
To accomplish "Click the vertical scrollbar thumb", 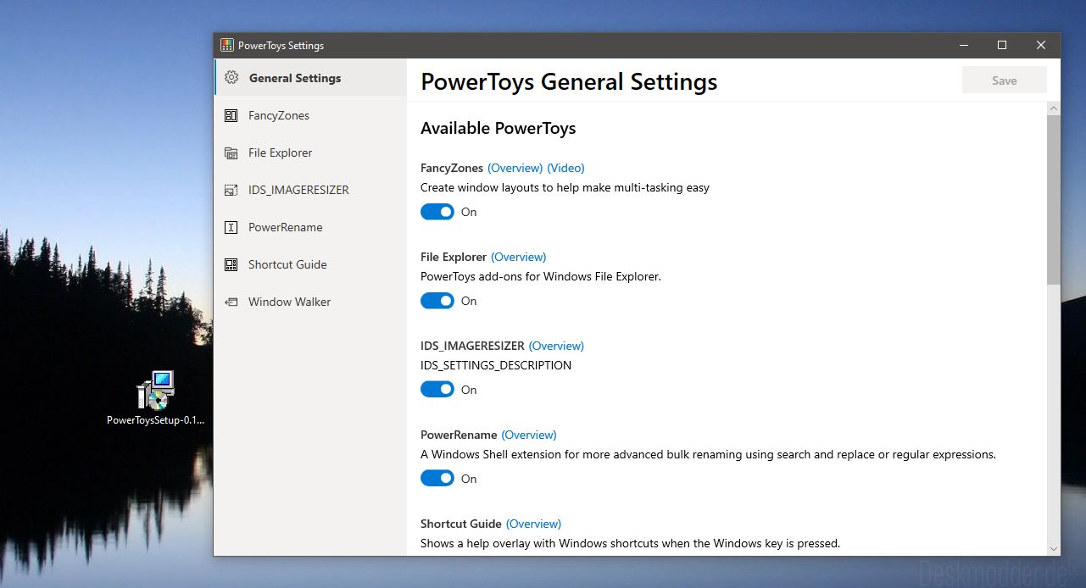I will point(1054,200).
